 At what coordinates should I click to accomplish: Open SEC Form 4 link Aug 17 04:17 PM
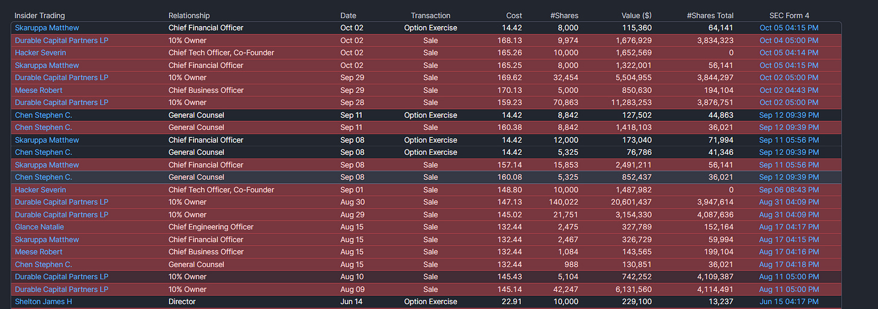789,227
